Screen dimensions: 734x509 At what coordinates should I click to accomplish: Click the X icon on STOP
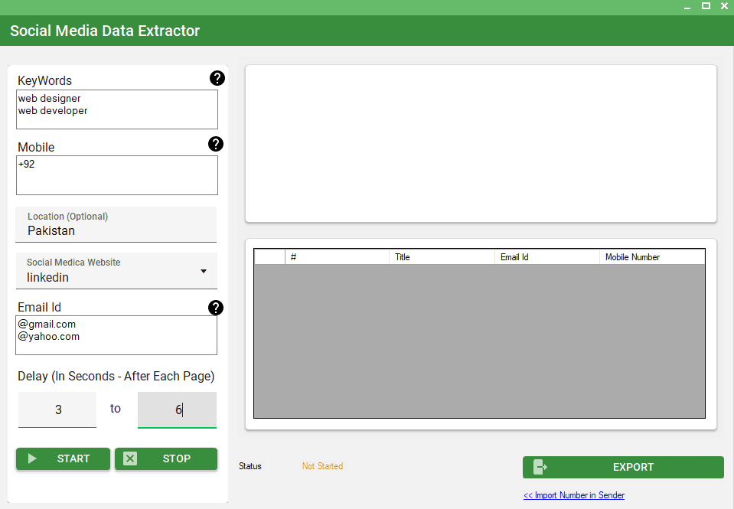(130, 458)
